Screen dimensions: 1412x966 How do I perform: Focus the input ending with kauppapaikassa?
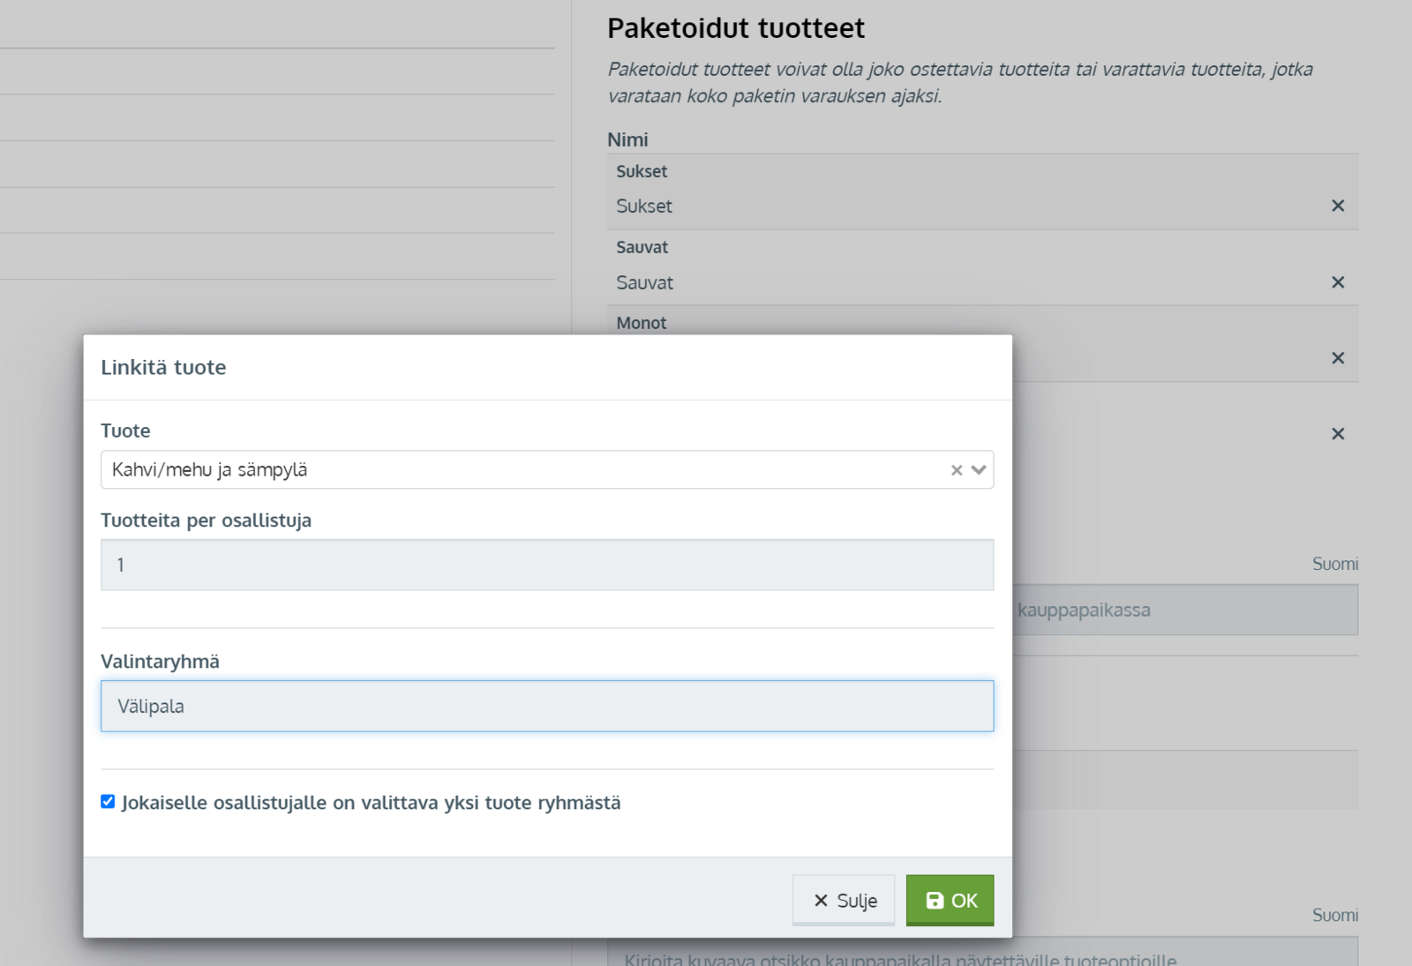[x=1183, y=610]
